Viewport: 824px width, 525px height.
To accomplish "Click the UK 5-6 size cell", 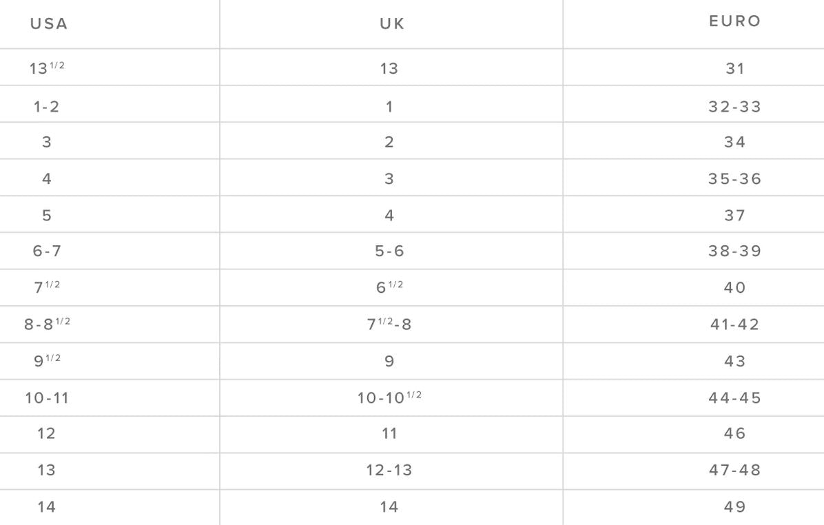I will 390,251.
